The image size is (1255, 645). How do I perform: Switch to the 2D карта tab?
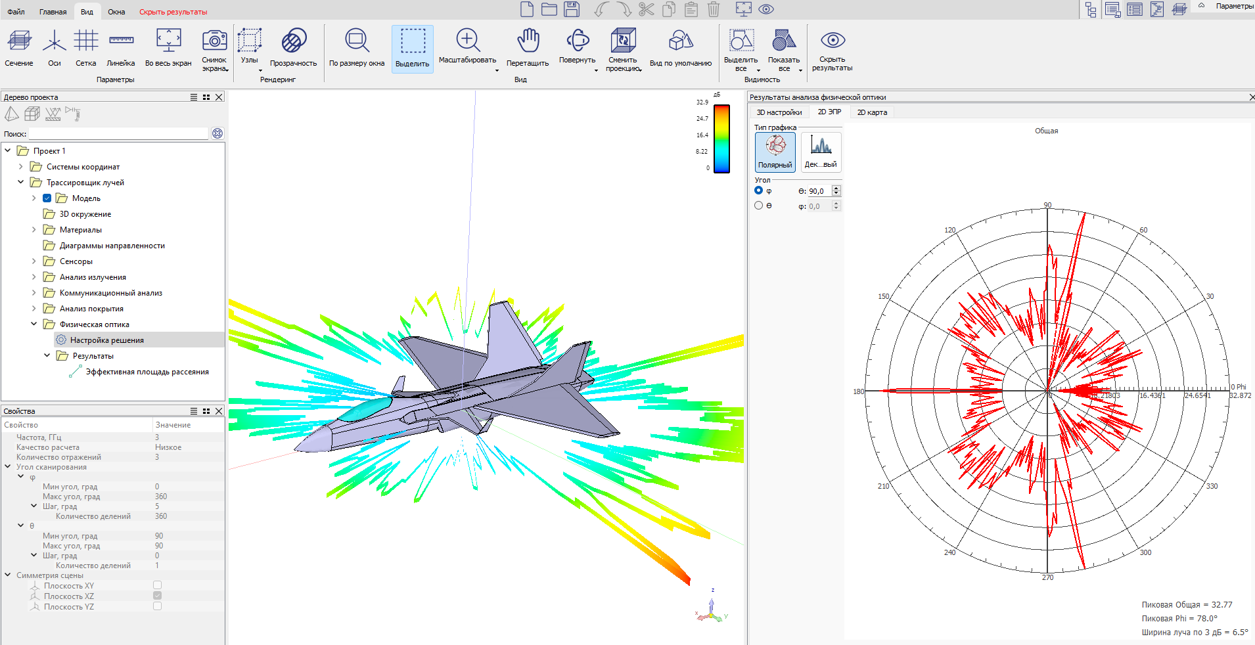(x=872, y=112)
